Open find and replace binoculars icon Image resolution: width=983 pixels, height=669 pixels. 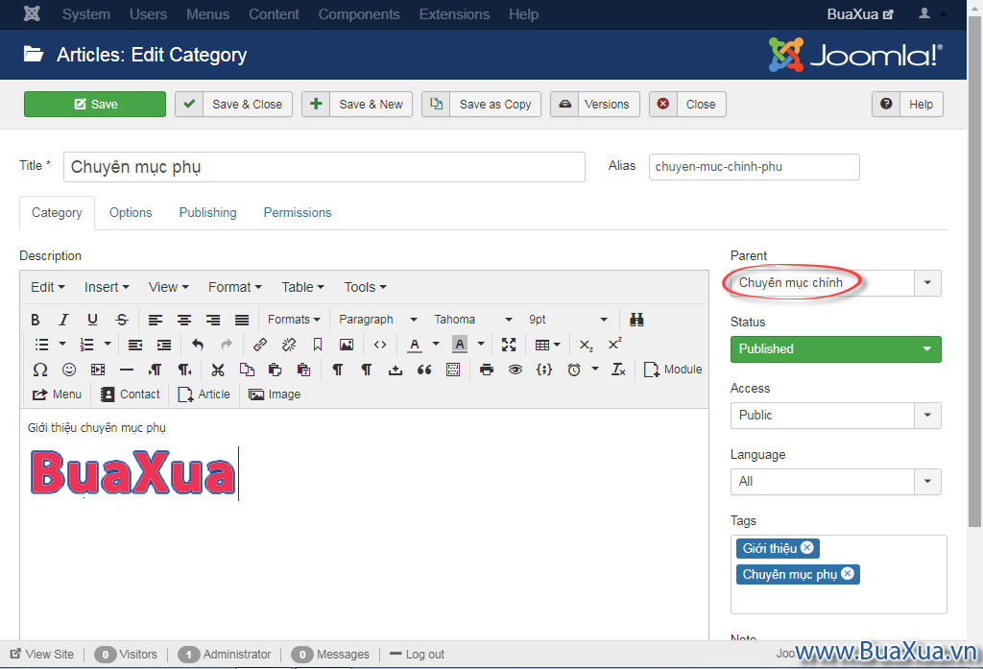637,320
